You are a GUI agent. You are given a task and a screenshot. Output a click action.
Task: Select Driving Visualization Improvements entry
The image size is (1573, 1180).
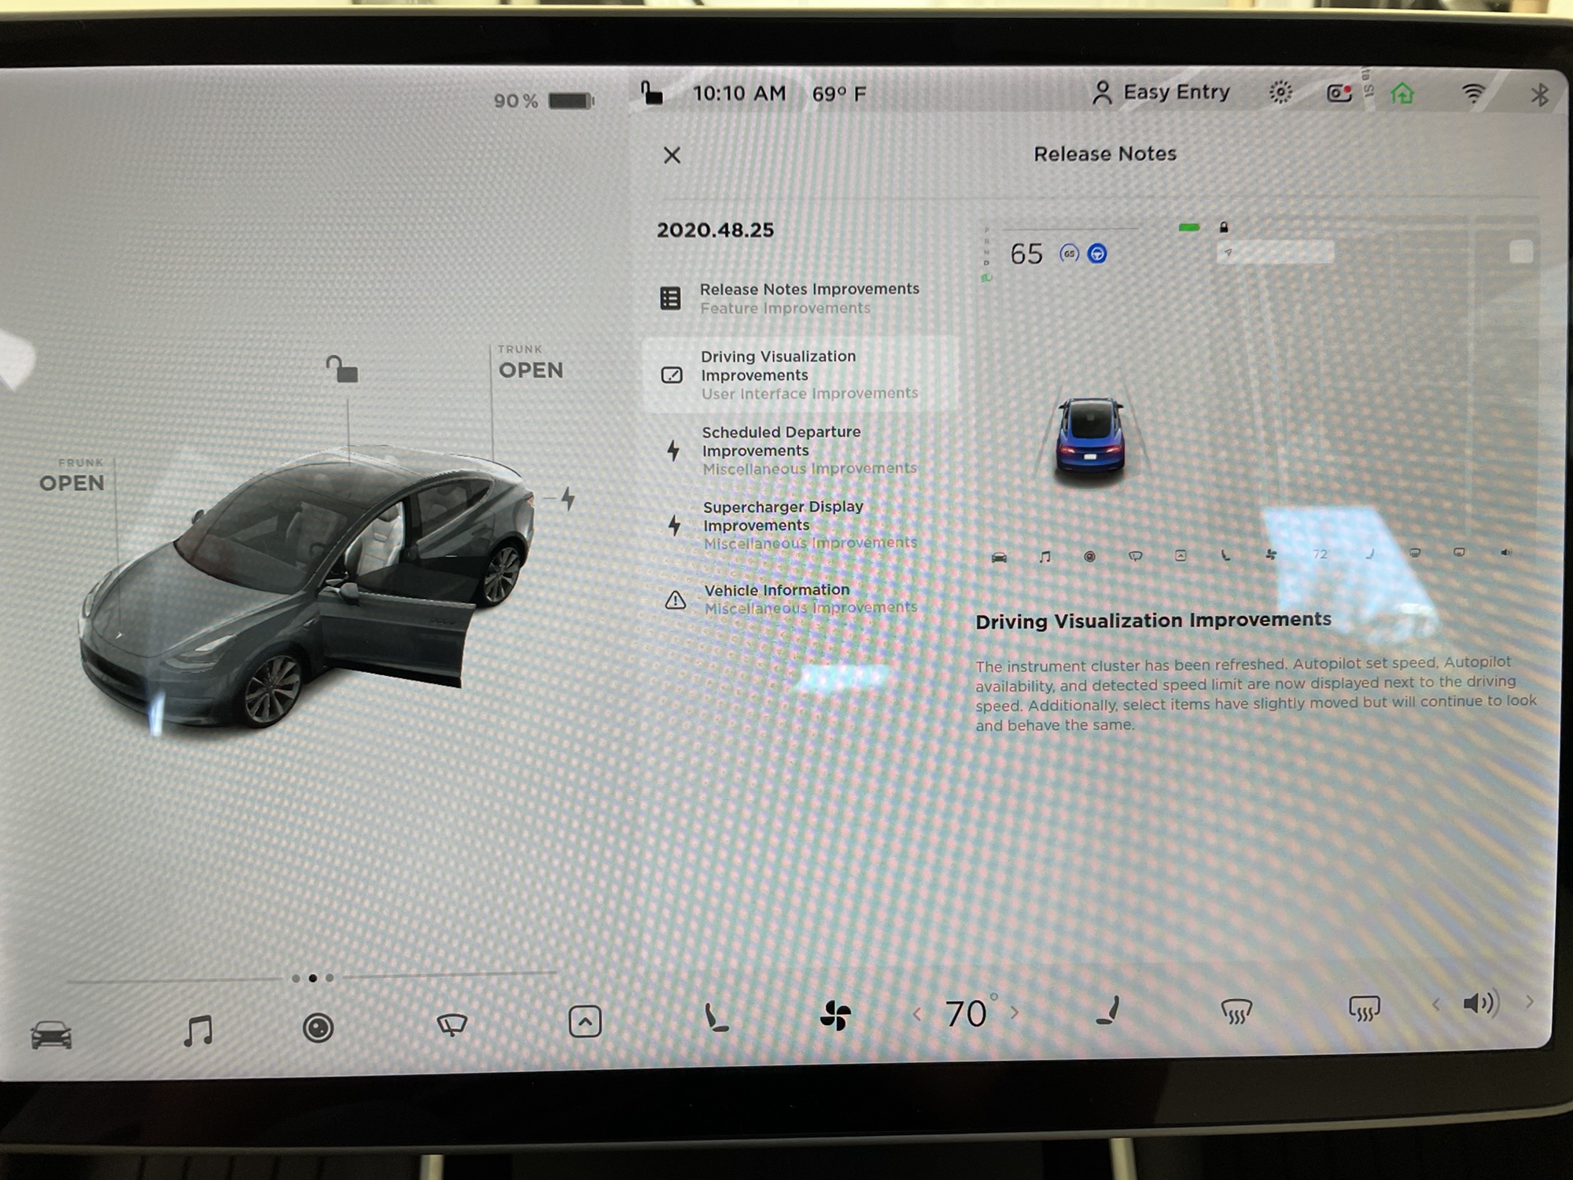(x=801, y=374)
